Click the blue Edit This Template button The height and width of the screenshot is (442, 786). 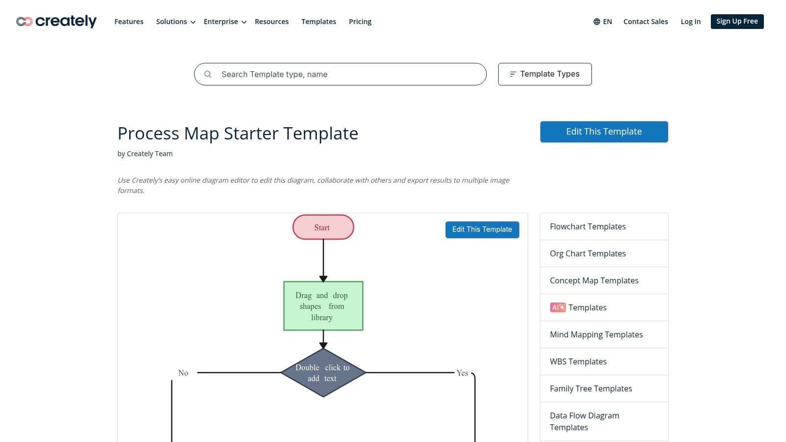point(604,131)
